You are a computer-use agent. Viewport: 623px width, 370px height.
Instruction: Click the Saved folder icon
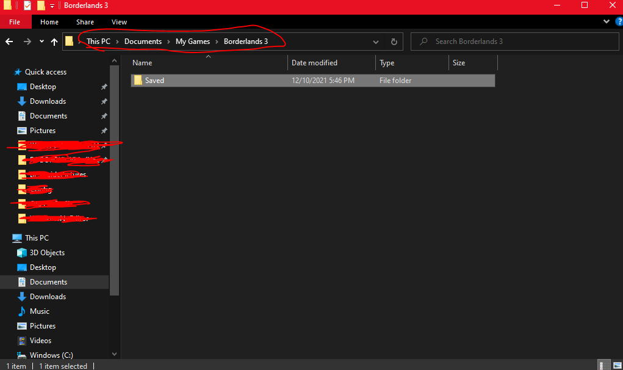[x=138, y=81]
